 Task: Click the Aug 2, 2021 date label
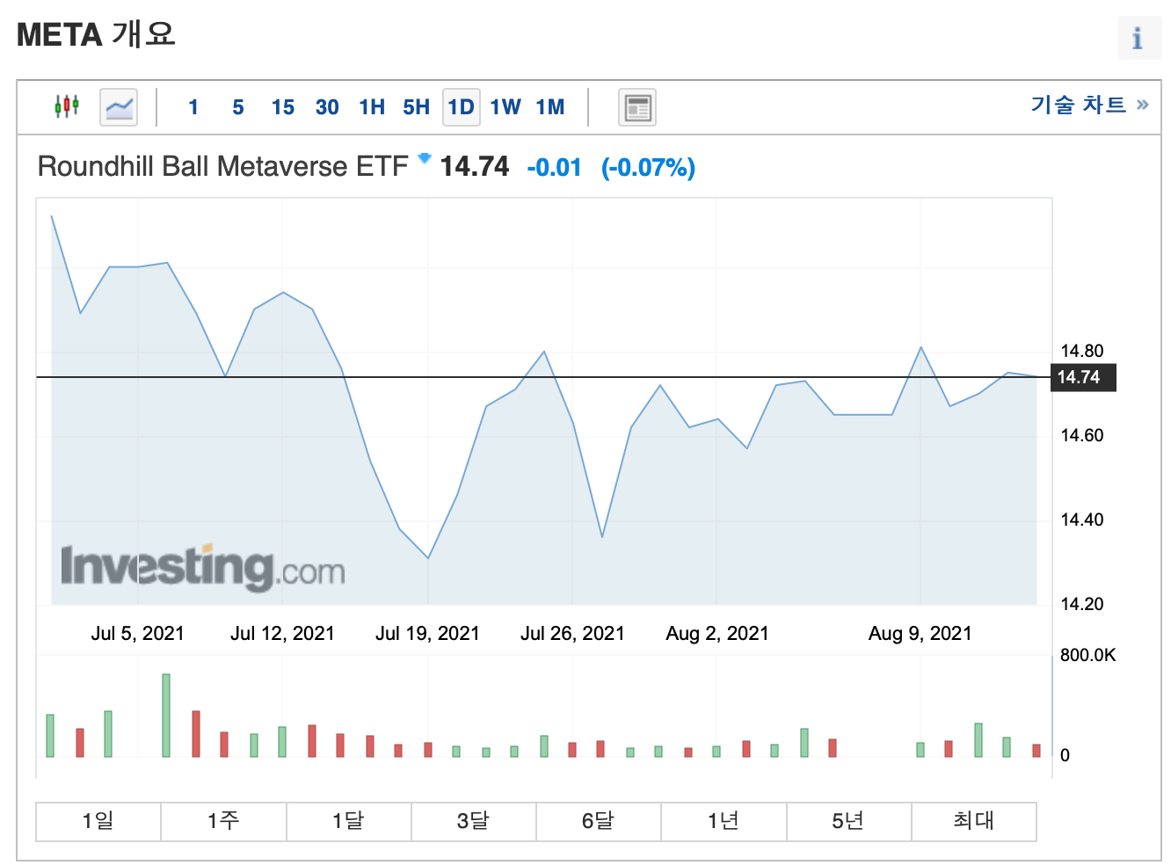coord(717,633)
